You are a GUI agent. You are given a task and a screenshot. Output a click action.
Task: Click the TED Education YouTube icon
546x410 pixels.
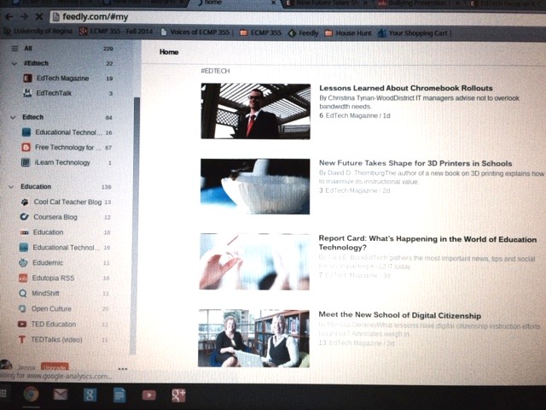tap(22, 324)
